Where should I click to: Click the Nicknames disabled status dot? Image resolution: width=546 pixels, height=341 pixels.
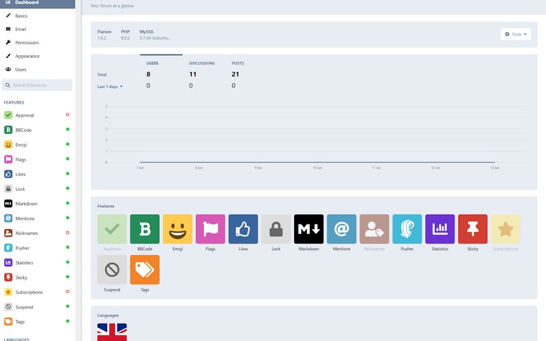coord(68,233)
